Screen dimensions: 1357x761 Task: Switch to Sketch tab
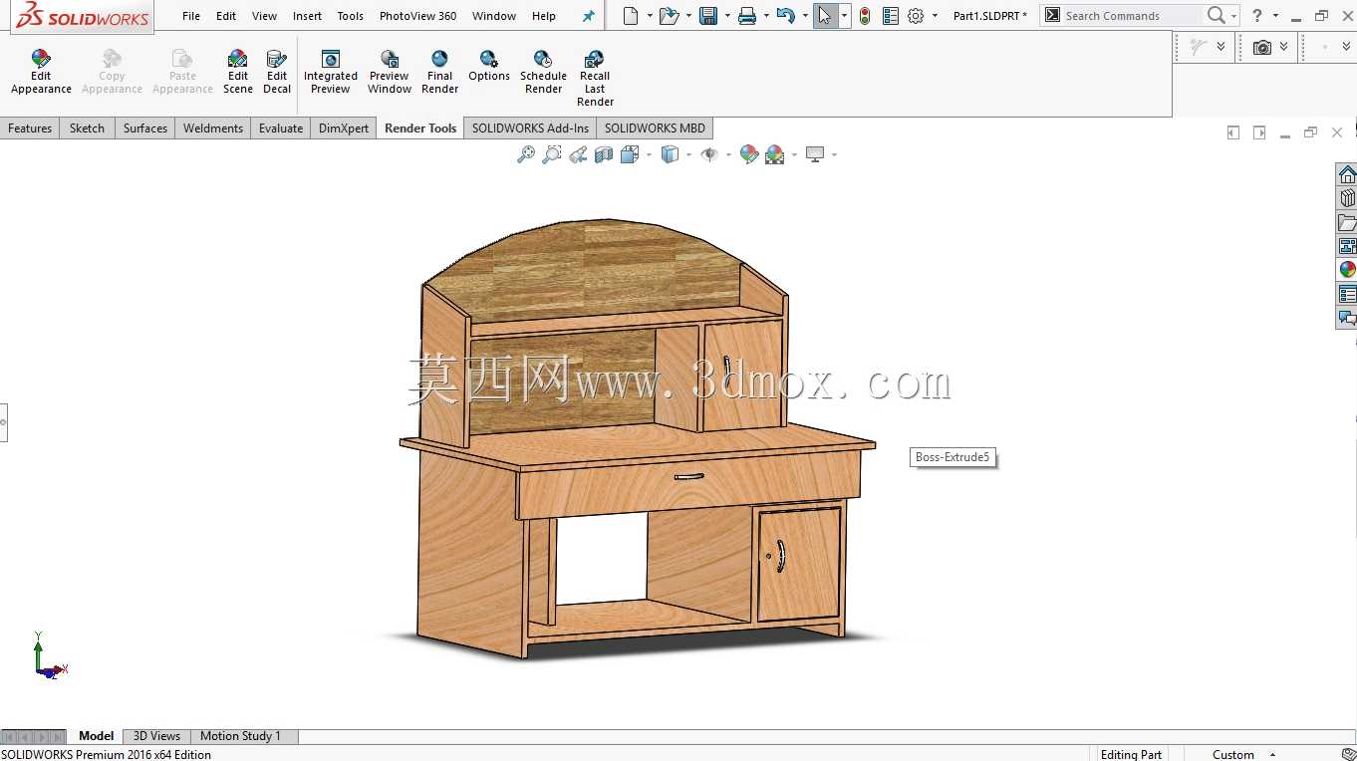[x=87, y=128]
